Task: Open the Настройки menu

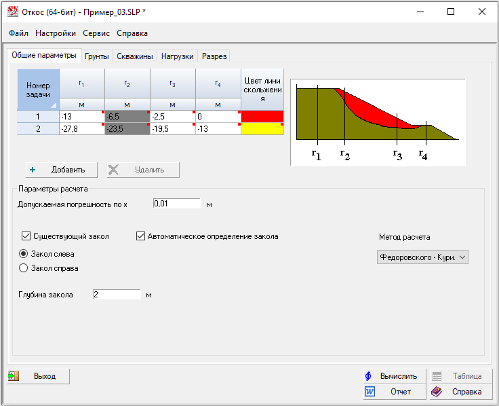Action: click(56, 33)
